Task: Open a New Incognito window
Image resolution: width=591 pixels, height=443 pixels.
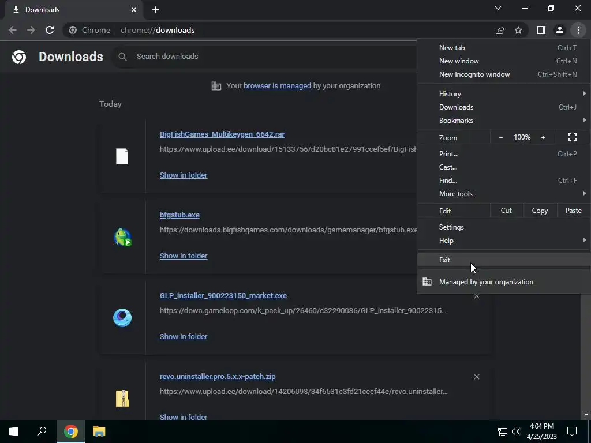Action: [x=503, y=74]
